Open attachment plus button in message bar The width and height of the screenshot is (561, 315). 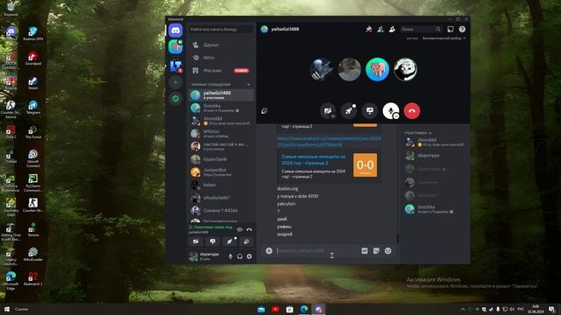[269, 251]
